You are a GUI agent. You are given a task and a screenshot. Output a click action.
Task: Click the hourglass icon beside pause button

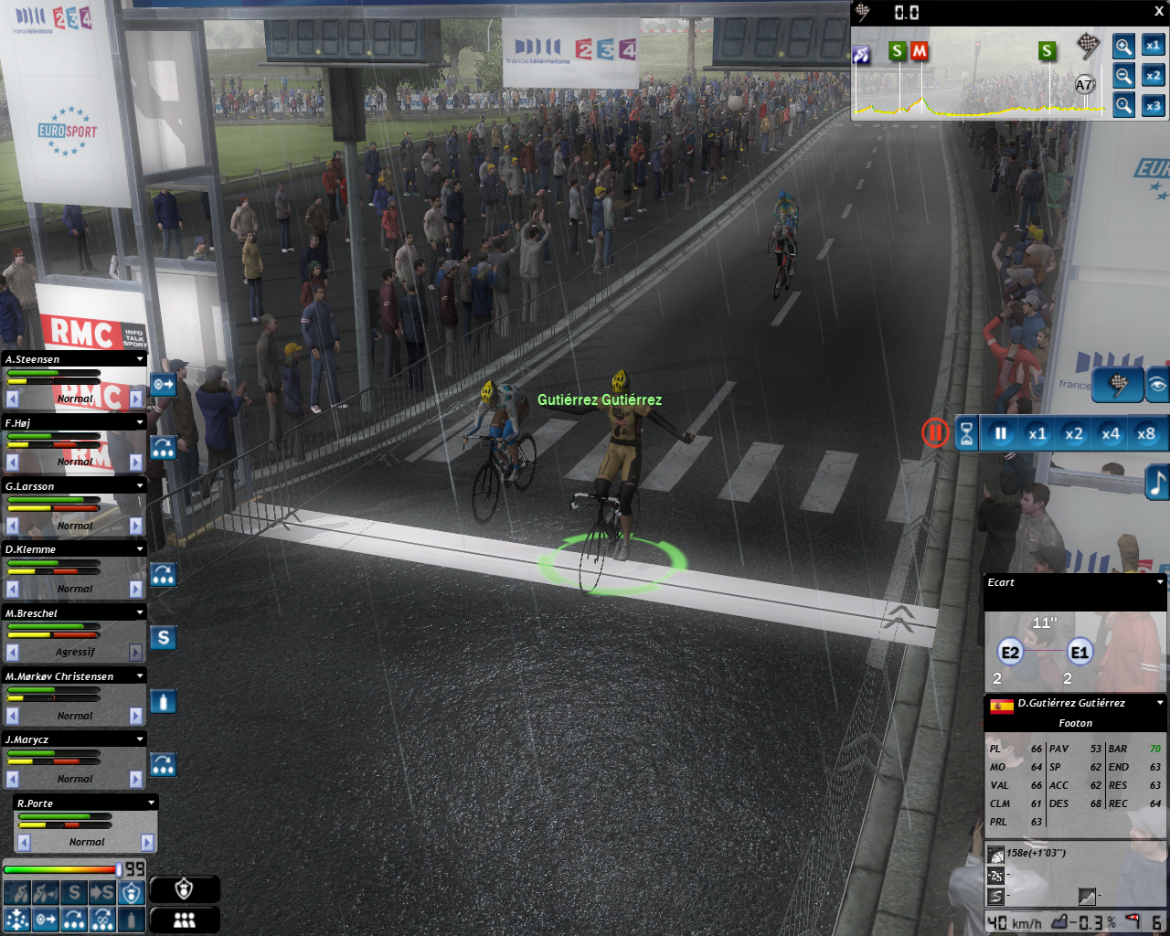[x=966, y=434]
